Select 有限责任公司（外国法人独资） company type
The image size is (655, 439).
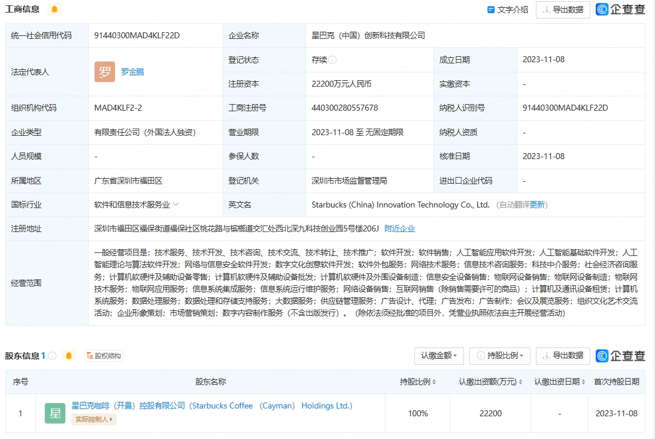pos(145,132)
